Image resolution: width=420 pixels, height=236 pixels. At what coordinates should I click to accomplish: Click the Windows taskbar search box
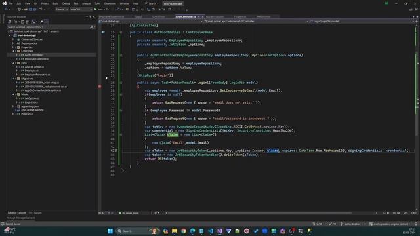137,231
